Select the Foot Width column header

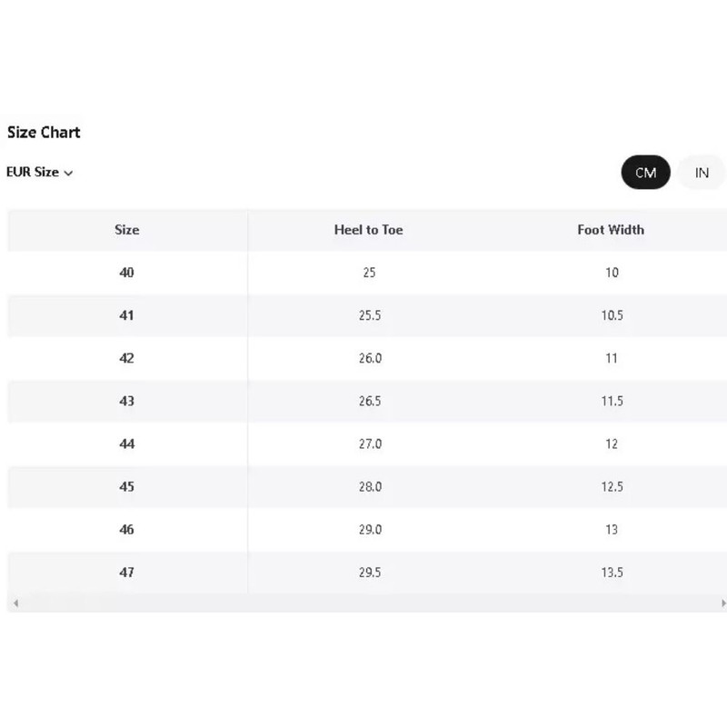611,230
